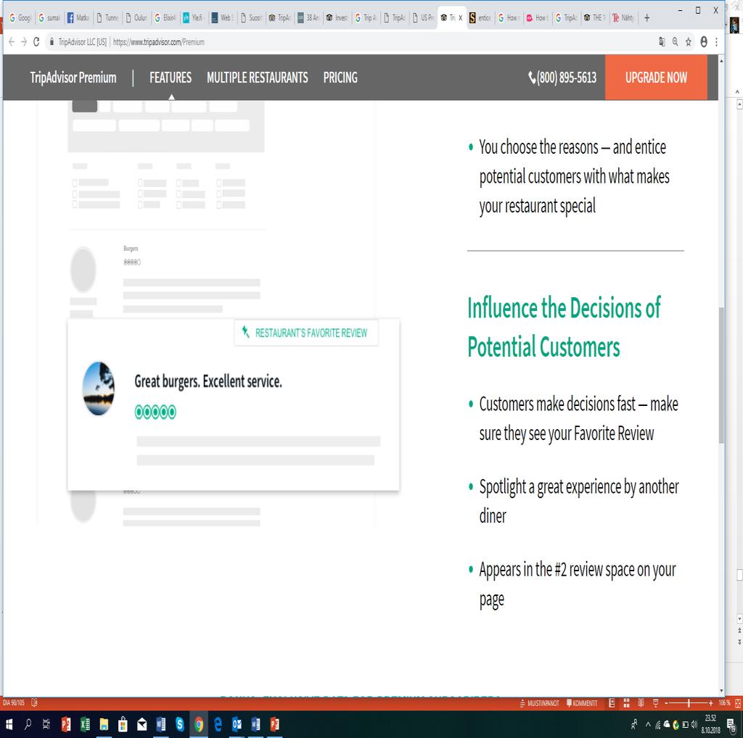
Task: Switch to the 'Näht' tab
Action: click(623, 18)
